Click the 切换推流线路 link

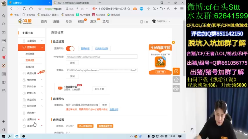[x=102, y=48]
